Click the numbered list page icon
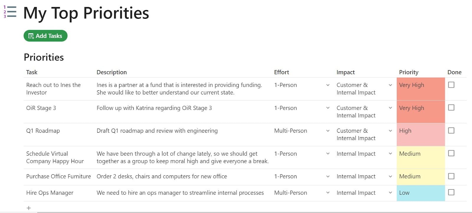The height and width of the screenshot is (213, 472). [10, 12]
